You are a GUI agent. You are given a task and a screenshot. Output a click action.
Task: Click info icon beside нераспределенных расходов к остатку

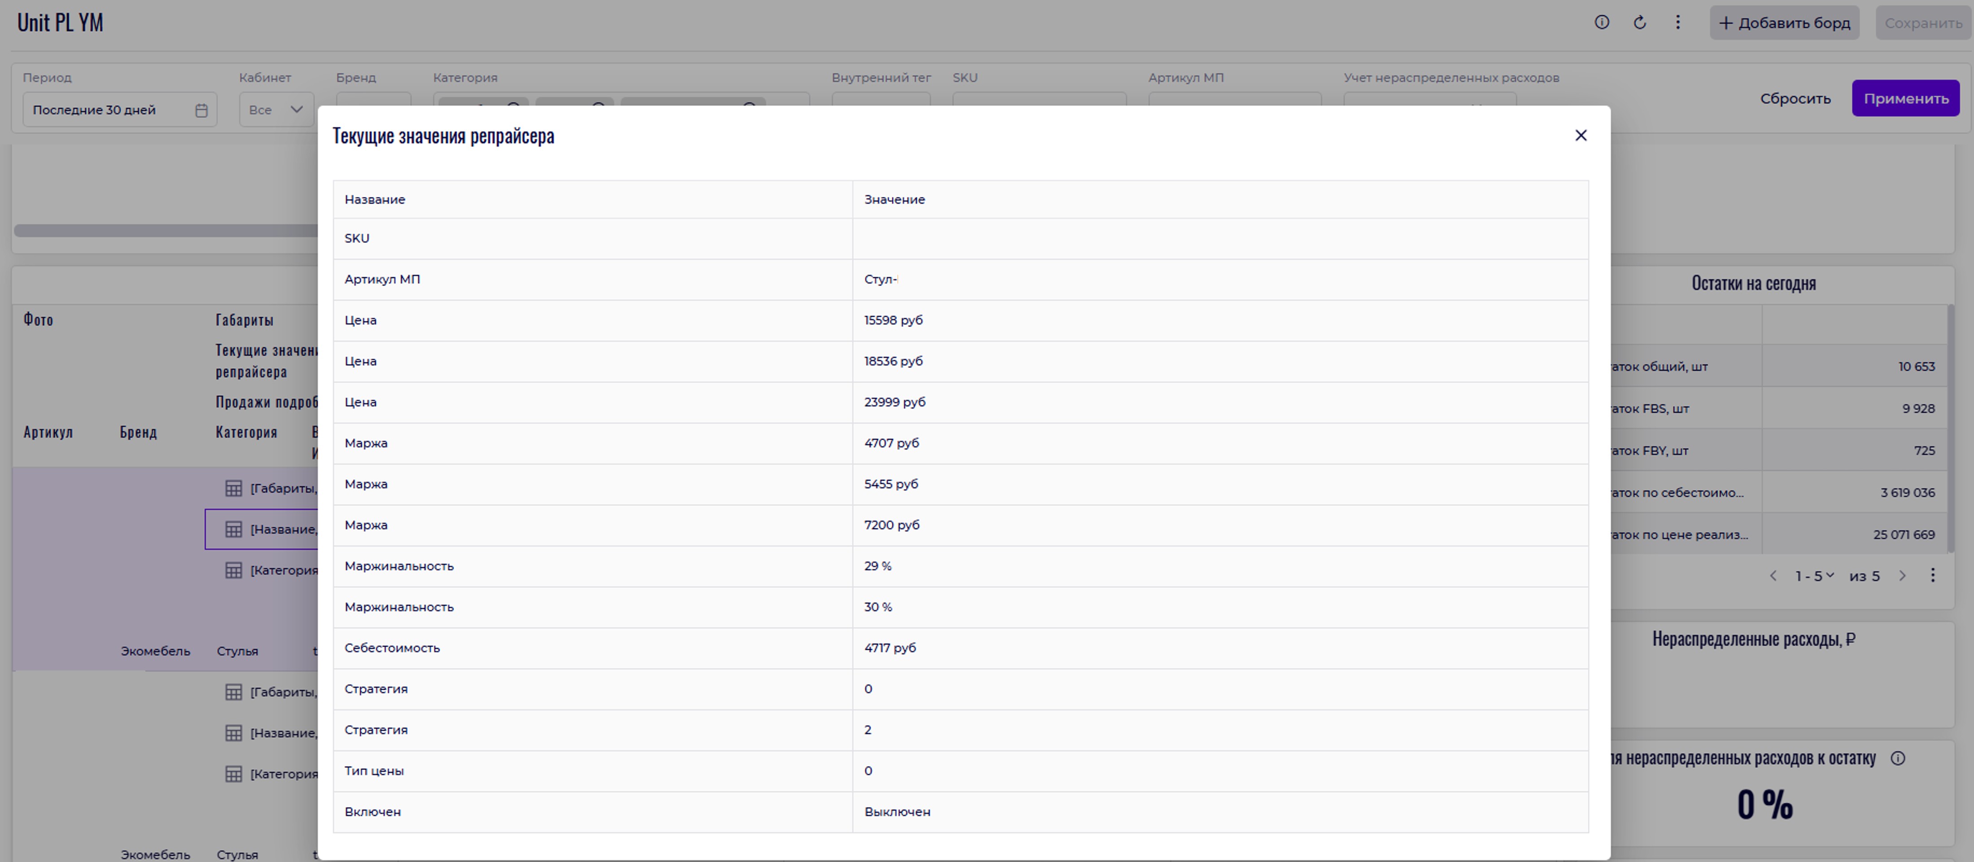[x=1897, y=758]
